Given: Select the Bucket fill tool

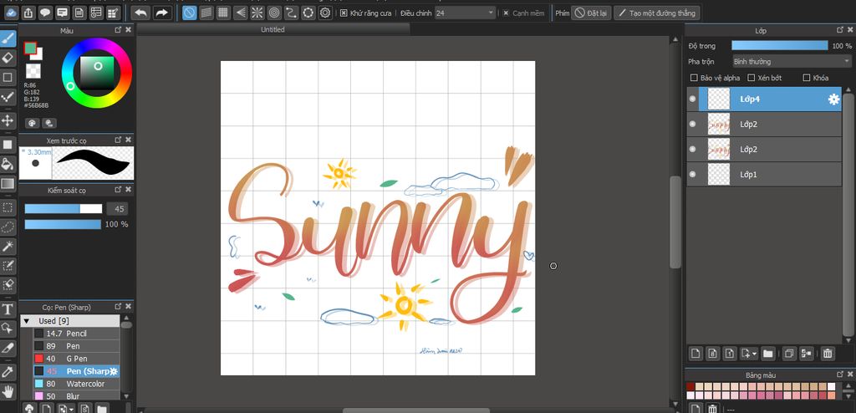Looking at the screenshot, I should point(8,163).
